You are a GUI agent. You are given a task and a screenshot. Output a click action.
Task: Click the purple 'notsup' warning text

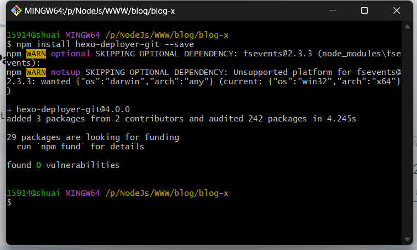(66, 72)
